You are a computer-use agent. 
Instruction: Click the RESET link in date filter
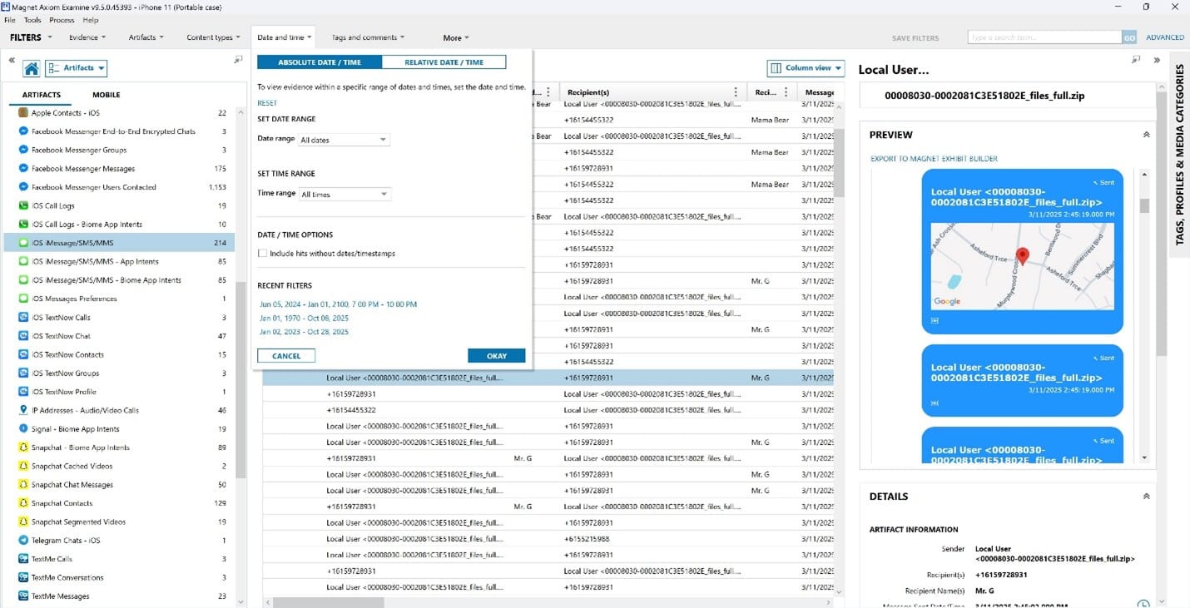[x=267, y=102]
